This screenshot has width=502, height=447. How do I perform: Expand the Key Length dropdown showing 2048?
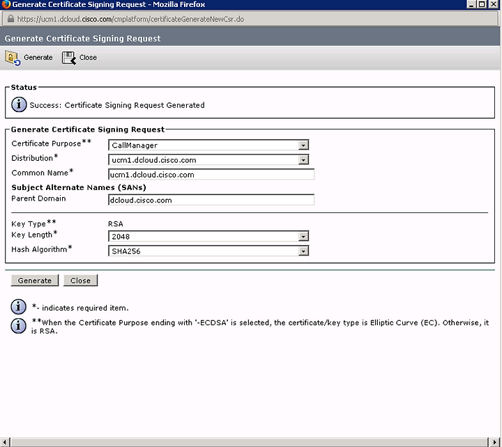pos(208,237)
